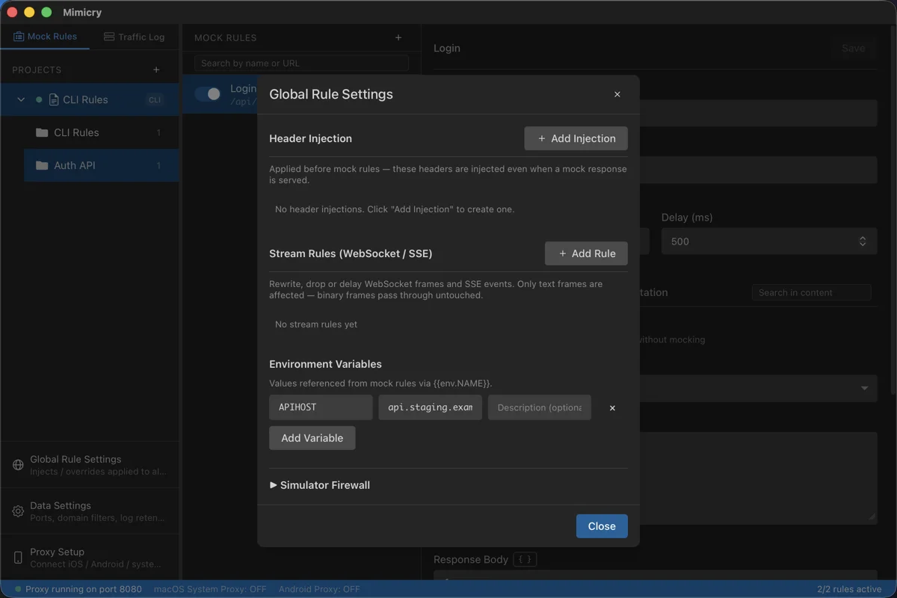This screenshot has height=598, width=897.
Task: Add a new mock rule with plus icon
Action: (398, 37)
